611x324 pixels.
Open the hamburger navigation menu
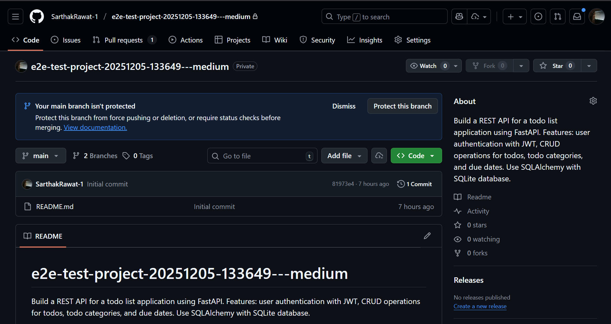(16, 16)
